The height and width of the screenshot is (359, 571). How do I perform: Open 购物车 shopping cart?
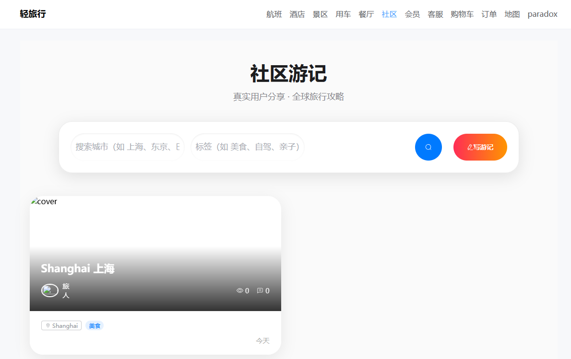point(462,14)
